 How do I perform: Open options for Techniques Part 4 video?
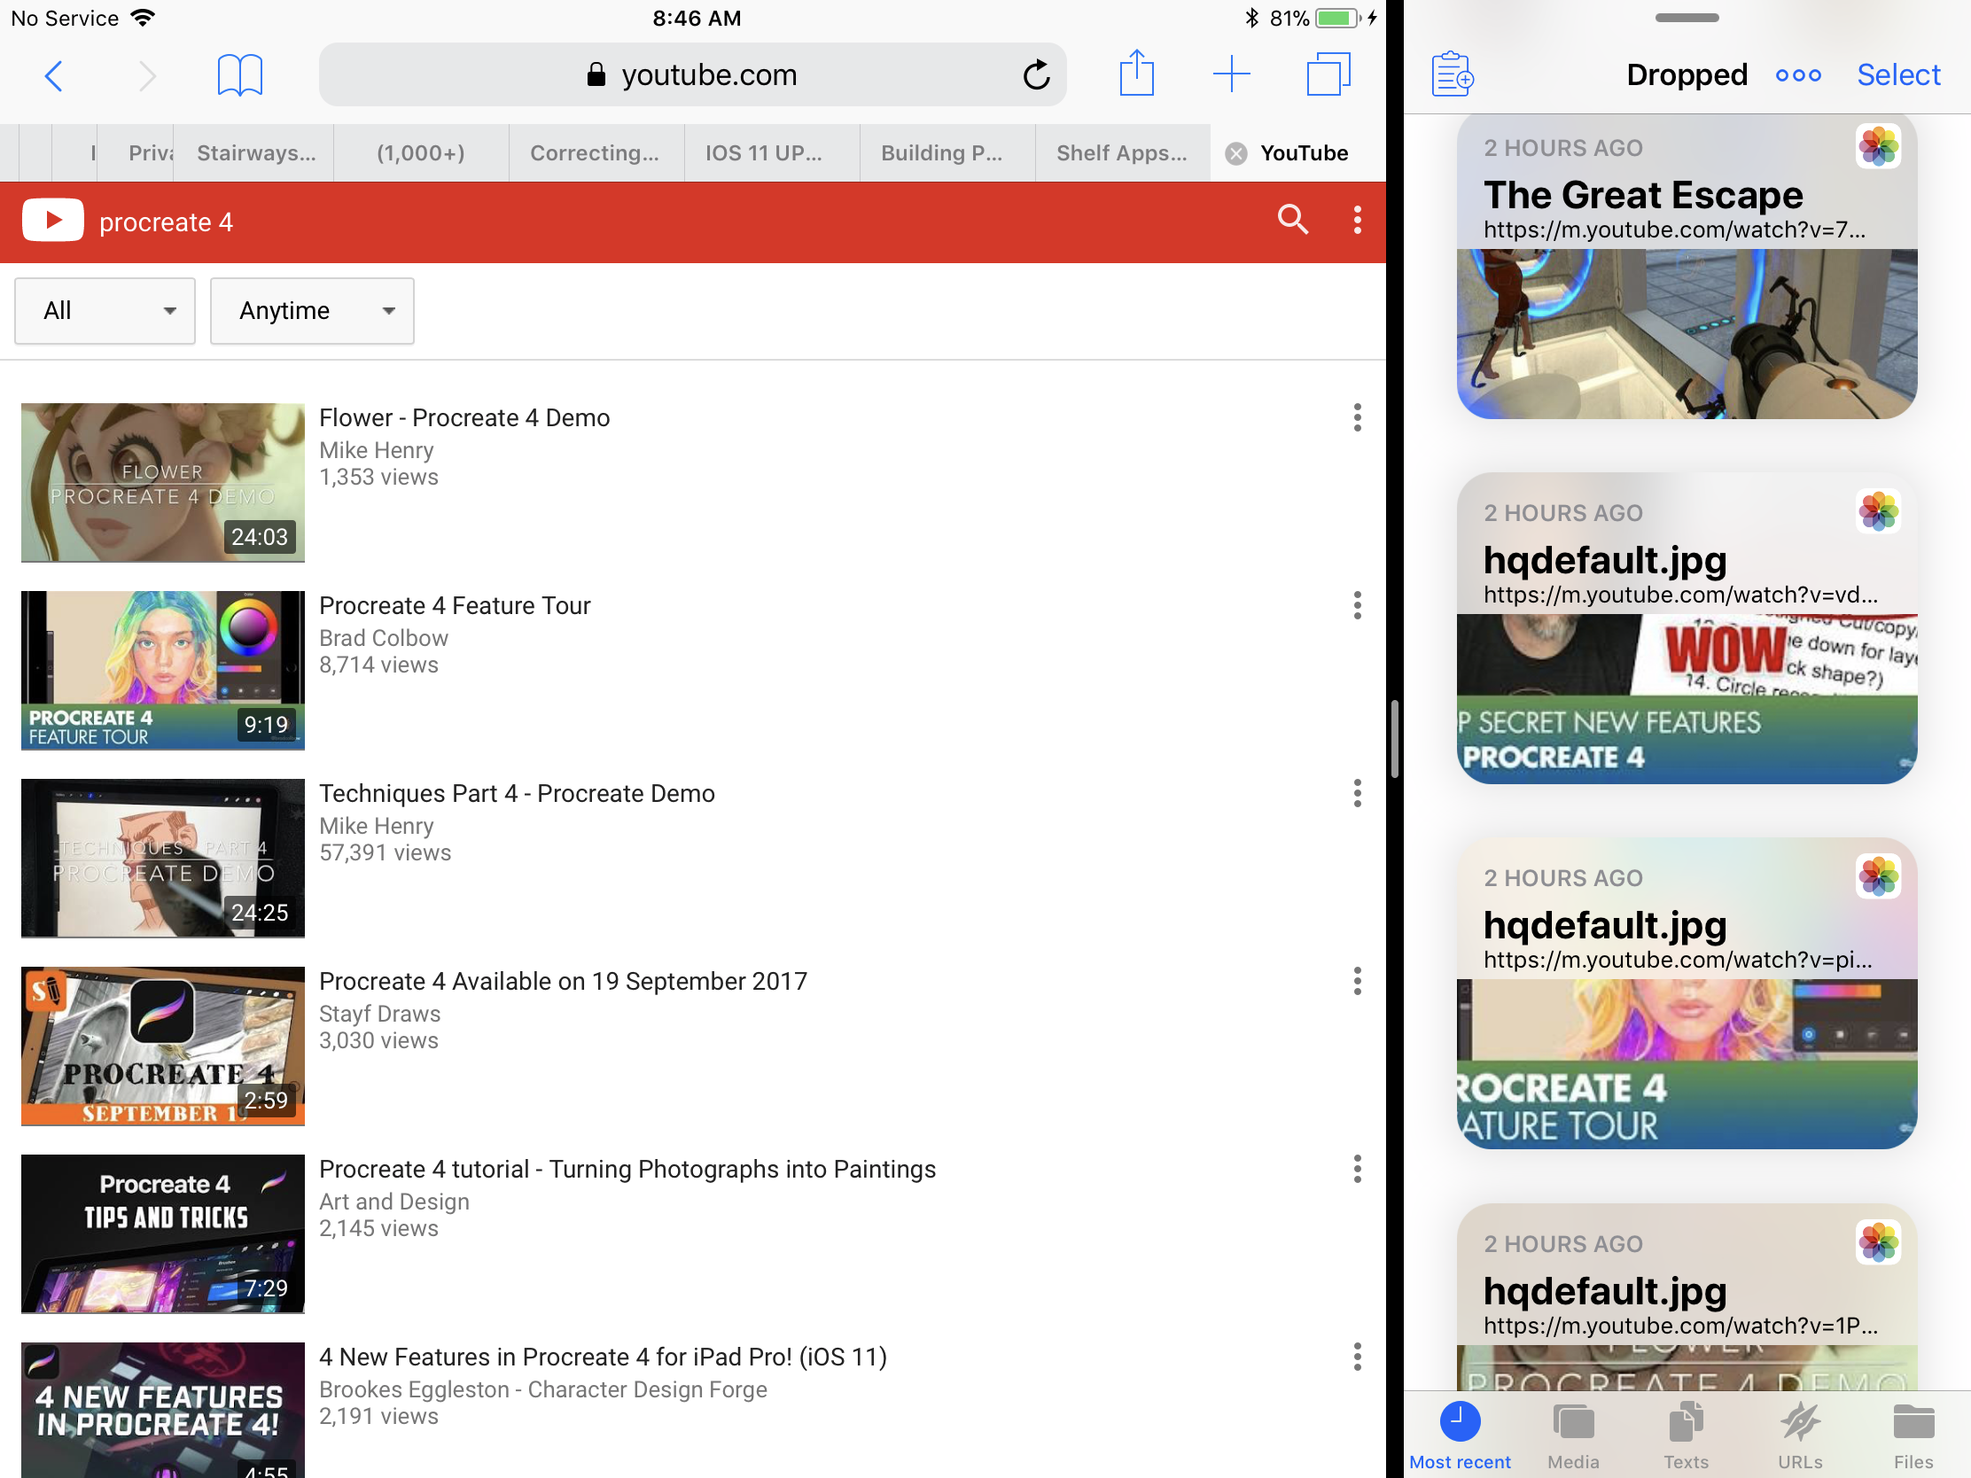[1357, 793]
